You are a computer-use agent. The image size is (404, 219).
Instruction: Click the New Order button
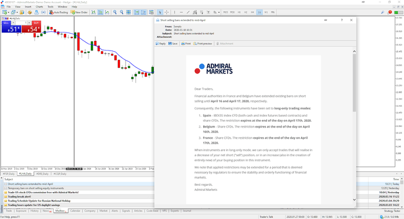tap(79, 12)
